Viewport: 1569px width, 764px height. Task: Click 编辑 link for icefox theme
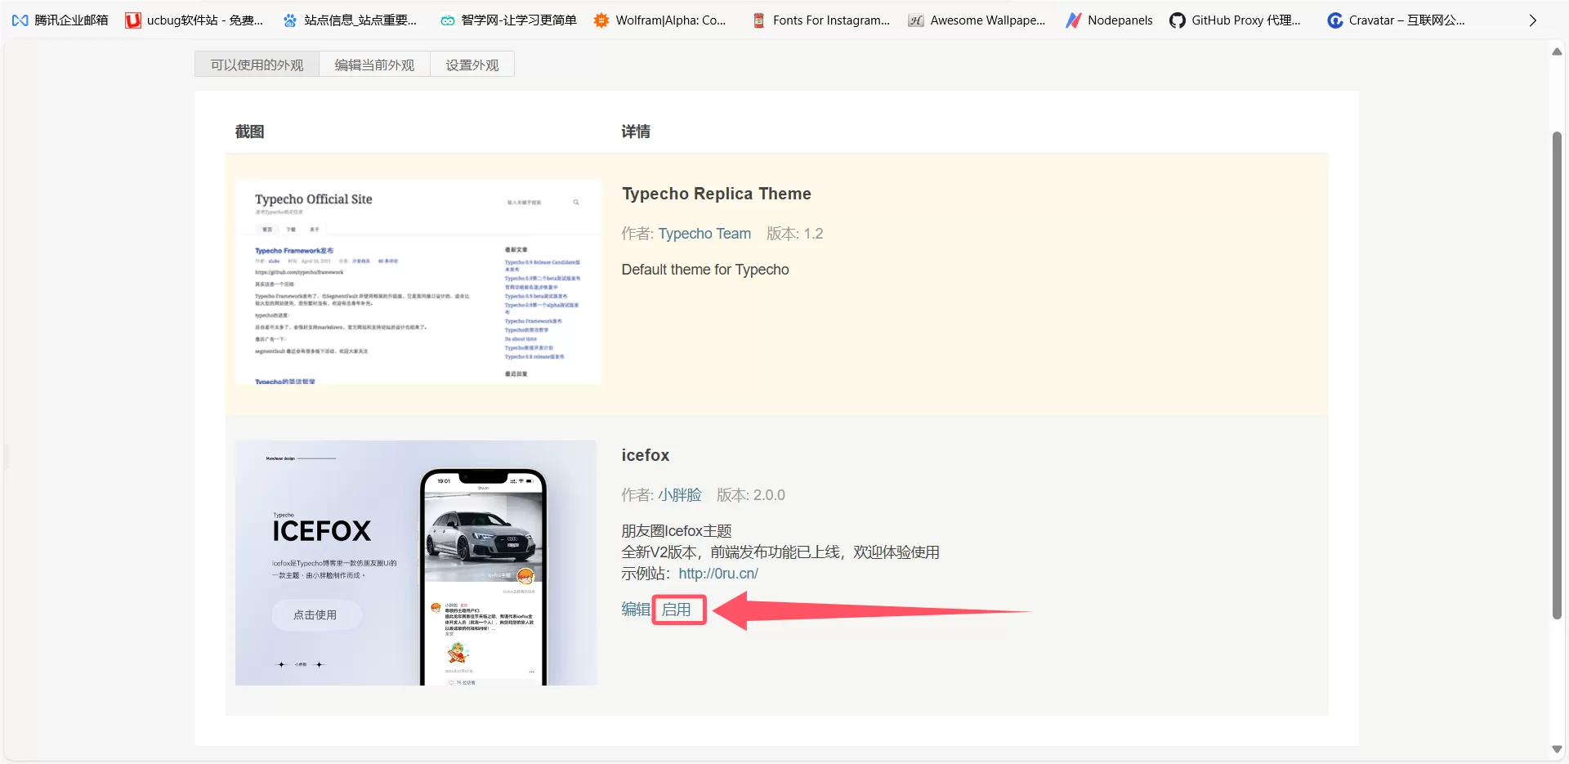click(x=635, y=610)
